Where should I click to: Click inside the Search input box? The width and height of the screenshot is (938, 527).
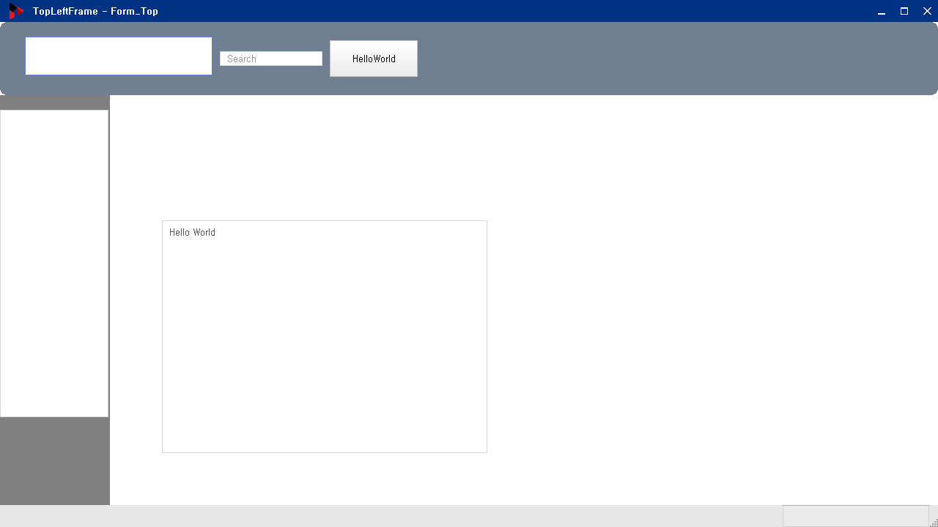coord(271,58)
